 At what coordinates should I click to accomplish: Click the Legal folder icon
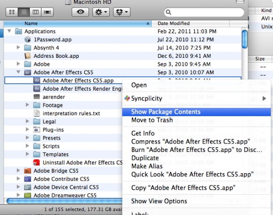(37, 121)
